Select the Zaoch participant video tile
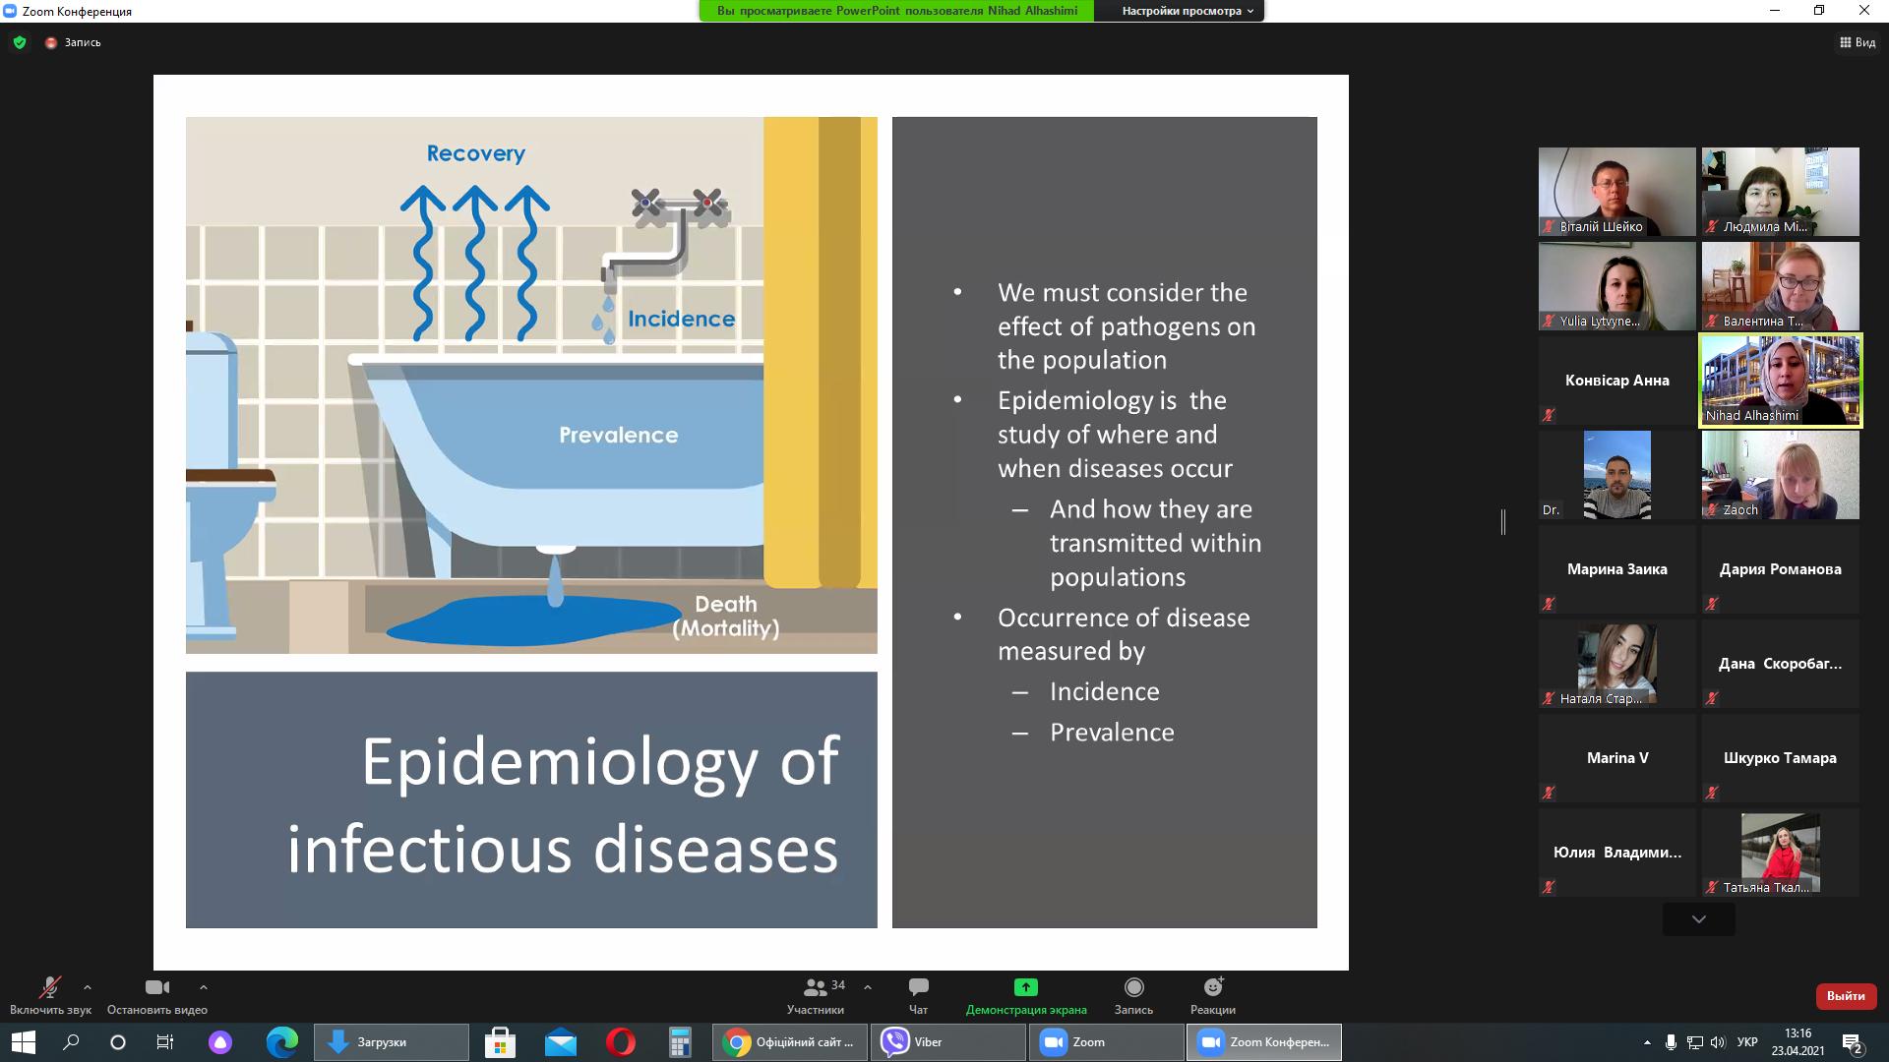The width and height of the screenshot is (1889, 1062). pyautogui.click(x=1781, y=475)
